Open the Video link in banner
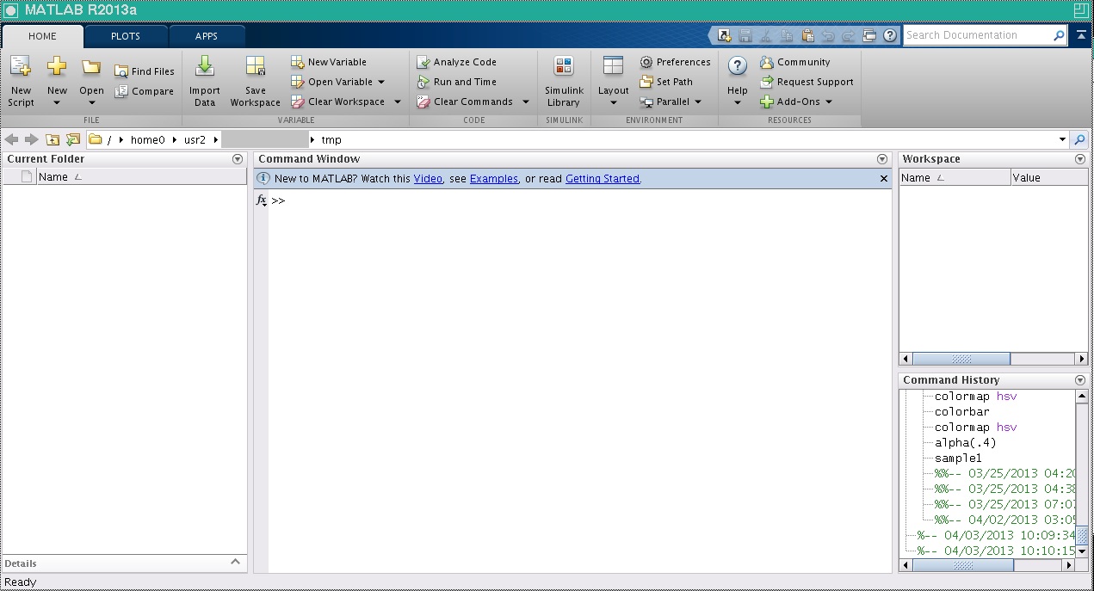Screen dimensions: 1094x591 pos(428,179)
